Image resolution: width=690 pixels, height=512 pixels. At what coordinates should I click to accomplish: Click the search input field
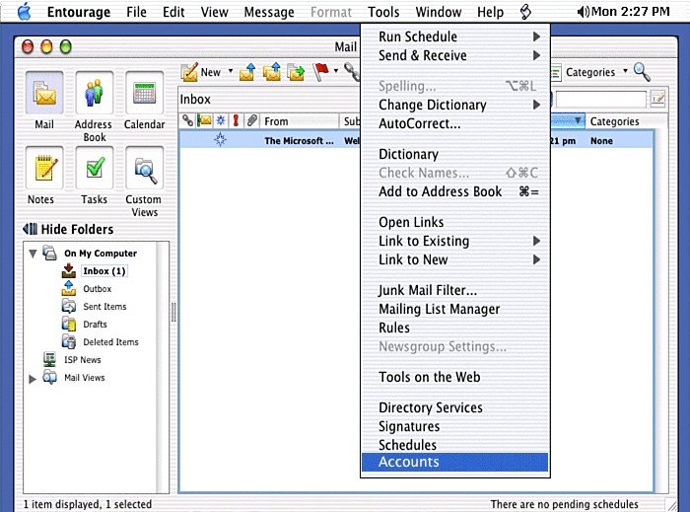pyautogui.click(x=601, y=99)
